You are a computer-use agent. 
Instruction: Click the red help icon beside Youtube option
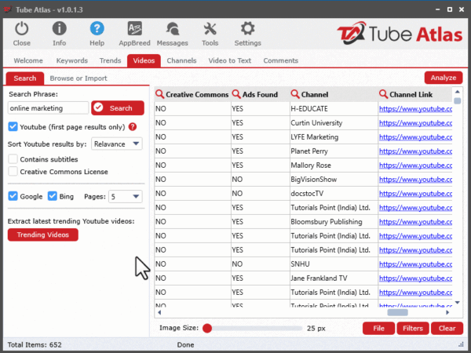tap(133, 126)
